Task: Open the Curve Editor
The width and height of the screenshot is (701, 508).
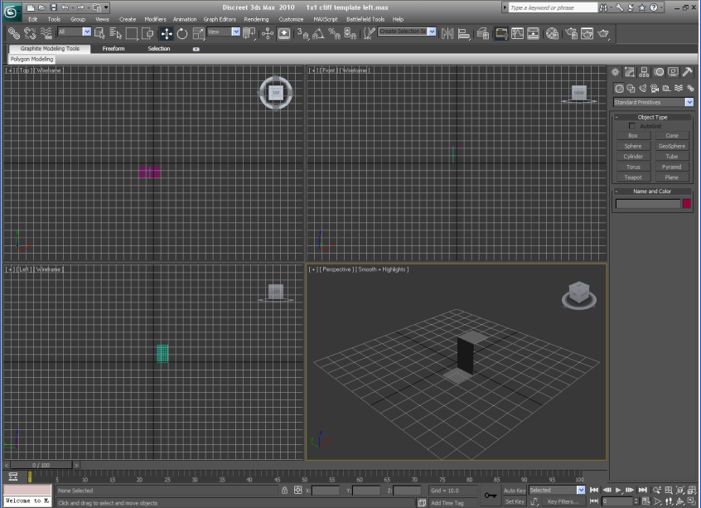Action: 517,33
